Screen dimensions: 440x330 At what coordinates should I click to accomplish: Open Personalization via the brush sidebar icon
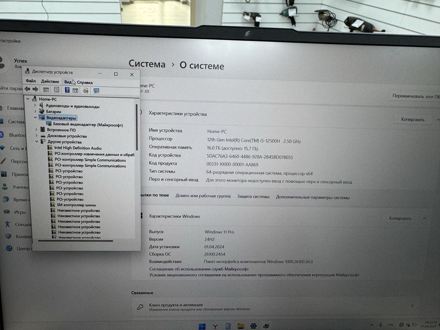pos(3,161)
